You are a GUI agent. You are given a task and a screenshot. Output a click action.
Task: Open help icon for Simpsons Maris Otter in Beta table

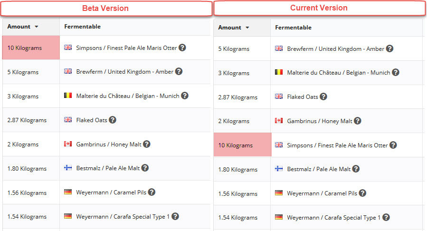click(x=182, y=48)
